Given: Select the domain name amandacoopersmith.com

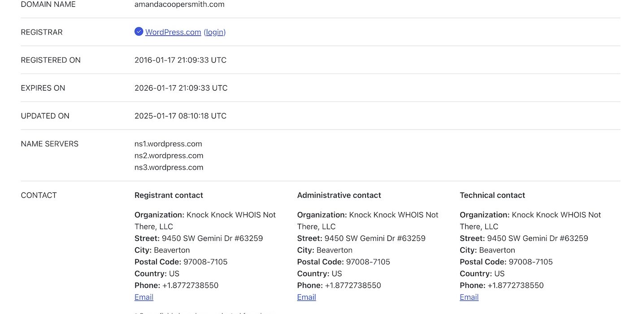Looking at the screenshot, I should (x=179, y=4).
